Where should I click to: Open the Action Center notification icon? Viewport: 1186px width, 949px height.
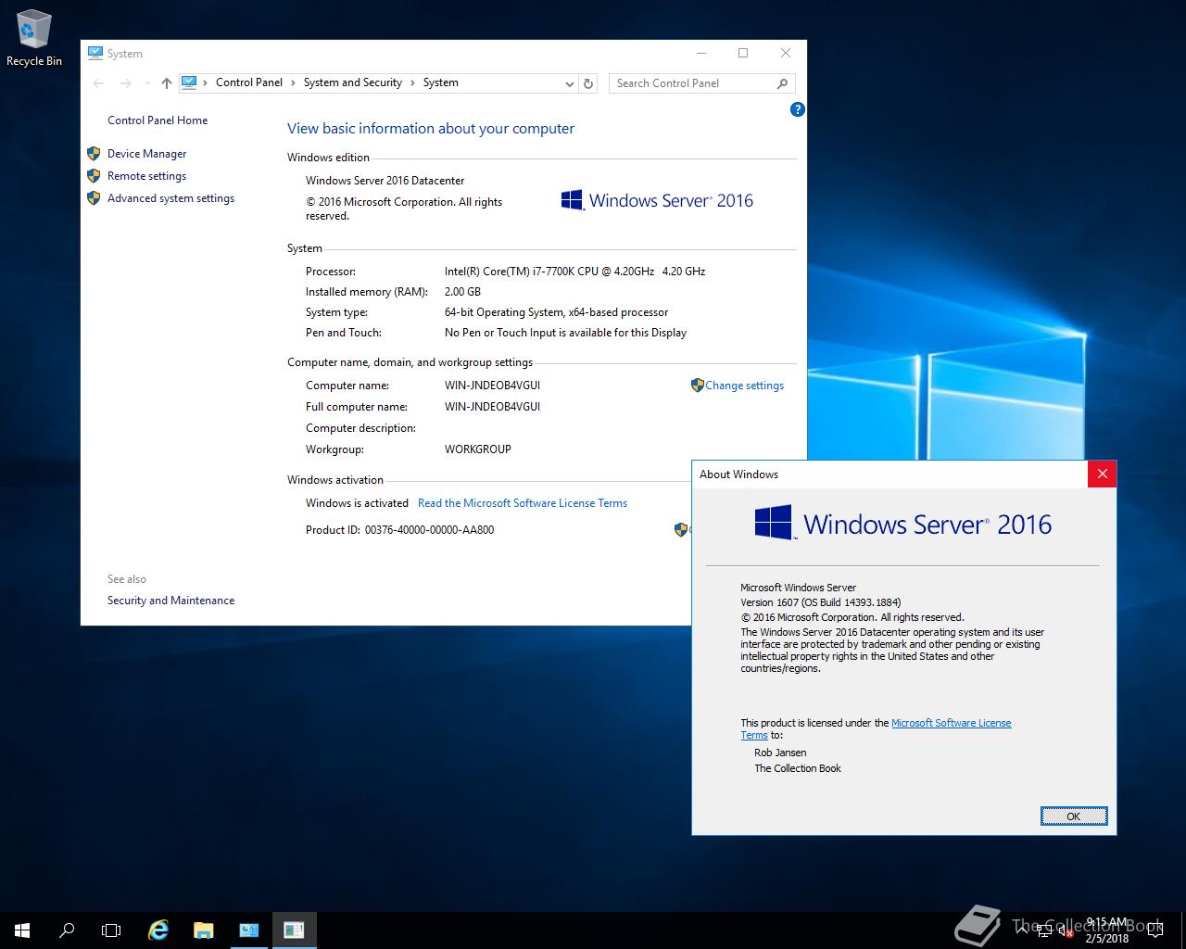coord(1154,930)
